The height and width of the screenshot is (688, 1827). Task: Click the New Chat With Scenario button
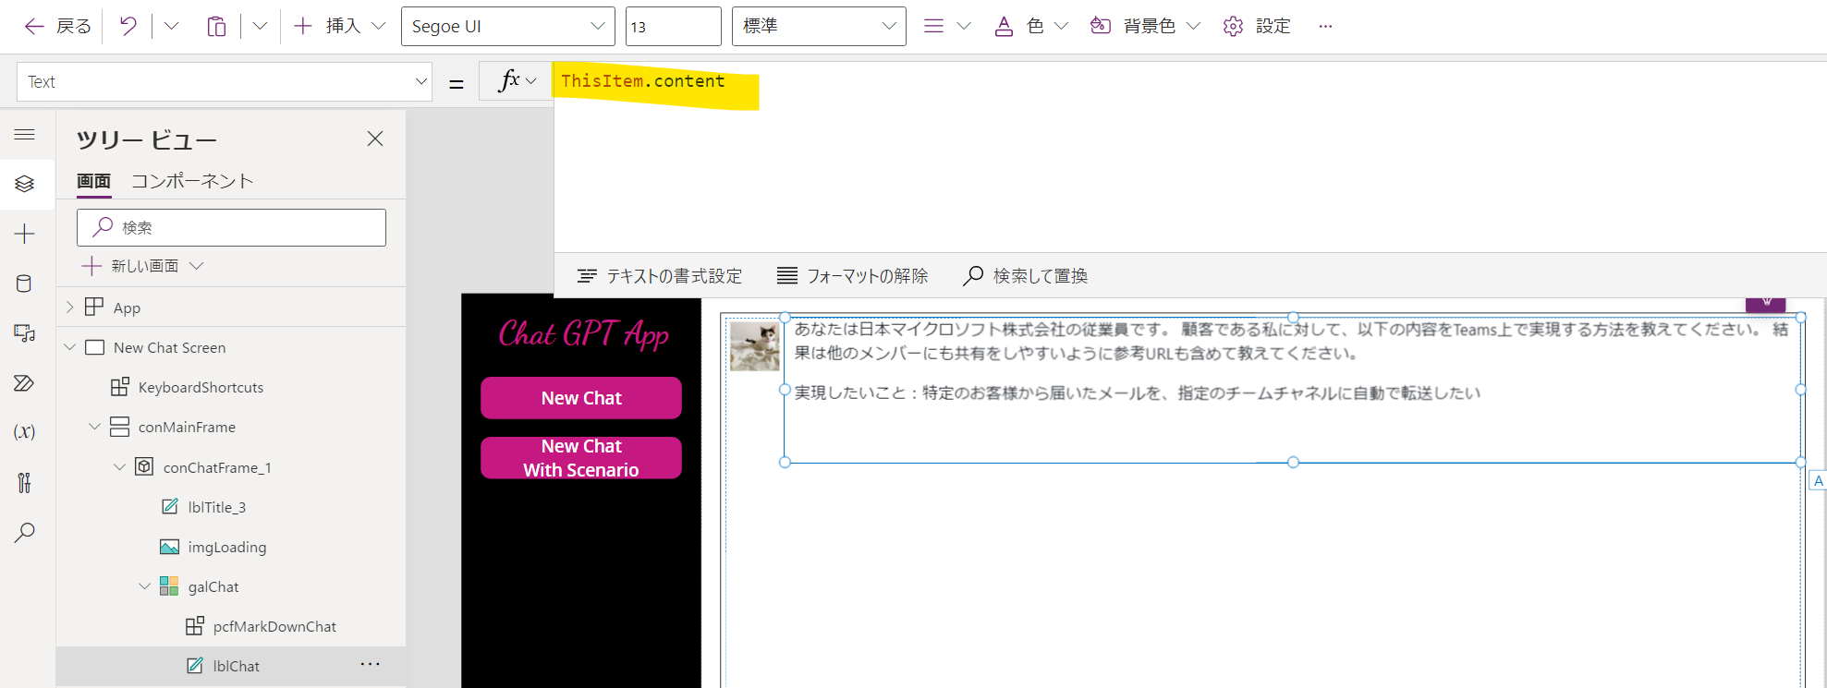point(581,458)
